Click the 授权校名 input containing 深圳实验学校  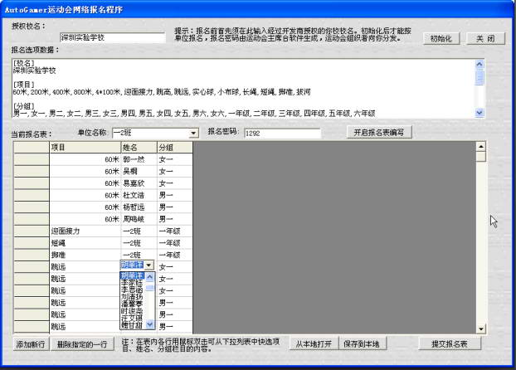(x=113, y=37)
